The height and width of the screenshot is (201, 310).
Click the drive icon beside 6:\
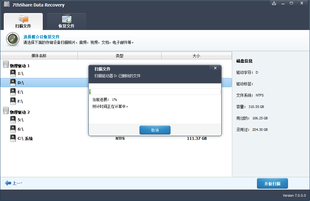13,129
